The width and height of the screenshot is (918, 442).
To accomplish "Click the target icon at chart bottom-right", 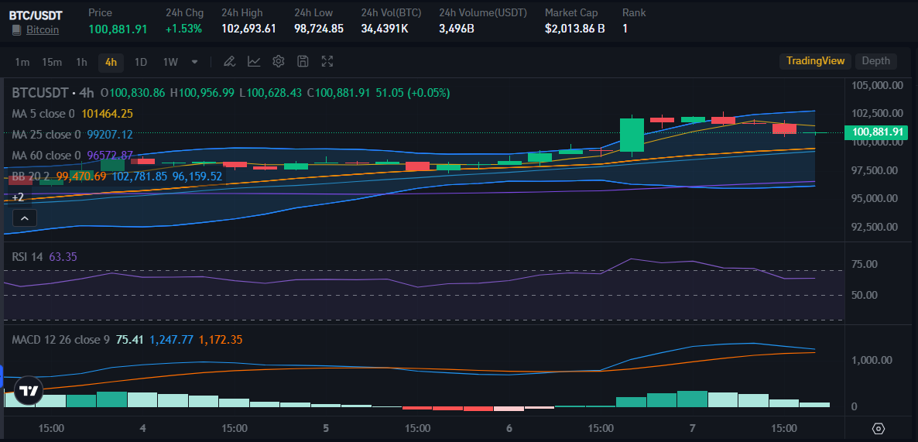I will point(879,429).
